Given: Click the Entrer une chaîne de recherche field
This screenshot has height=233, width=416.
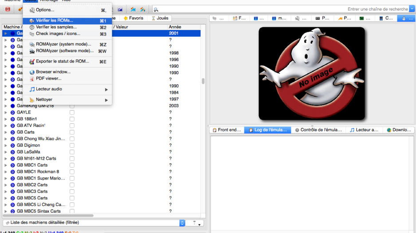Looking at the screenshot, I should point(281,9).
